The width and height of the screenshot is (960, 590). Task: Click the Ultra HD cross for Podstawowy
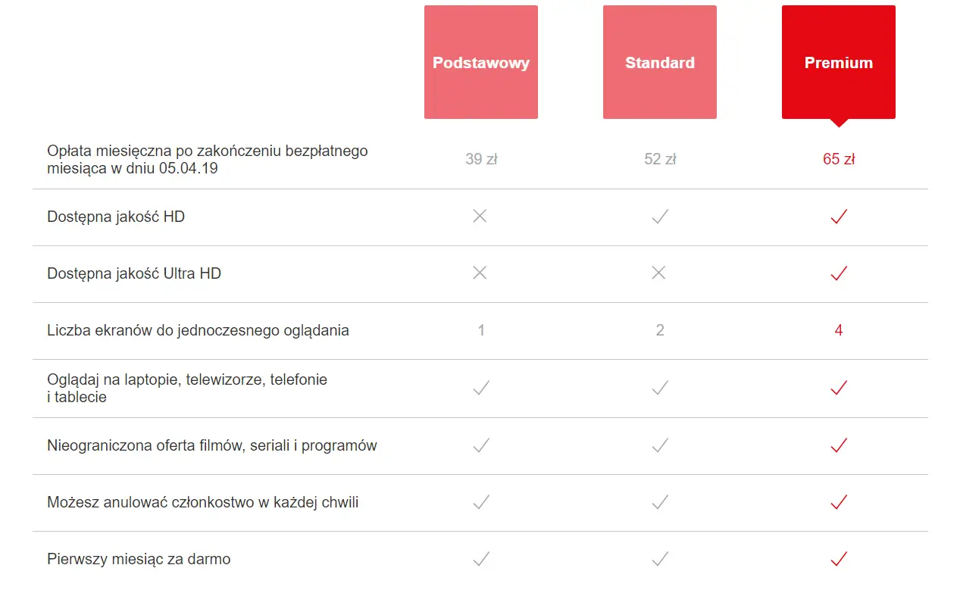[480, 273]
